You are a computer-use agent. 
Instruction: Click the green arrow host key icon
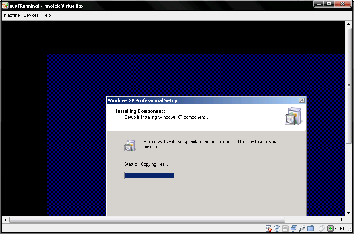tap(330, 228)
